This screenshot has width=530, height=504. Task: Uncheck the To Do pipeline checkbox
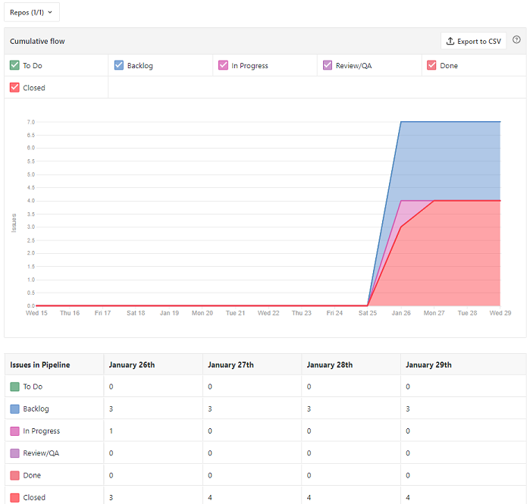click(x=14, y=65)
